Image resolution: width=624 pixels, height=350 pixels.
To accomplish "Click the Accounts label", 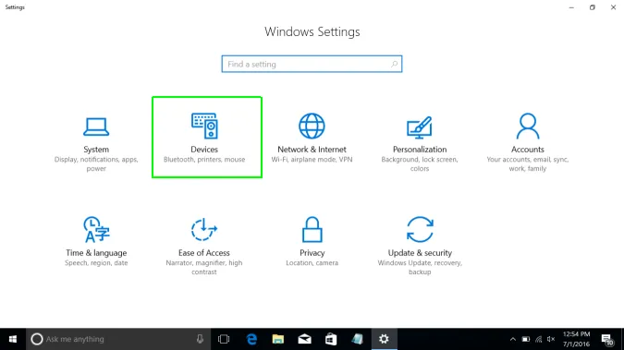I will (x=528, y=150).
